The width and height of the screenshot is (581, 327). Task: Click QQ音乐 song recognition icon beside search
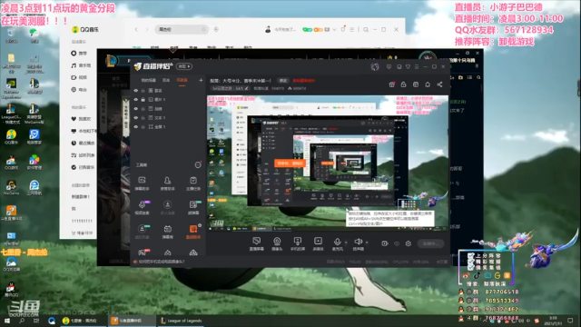(x=216, y=29)
